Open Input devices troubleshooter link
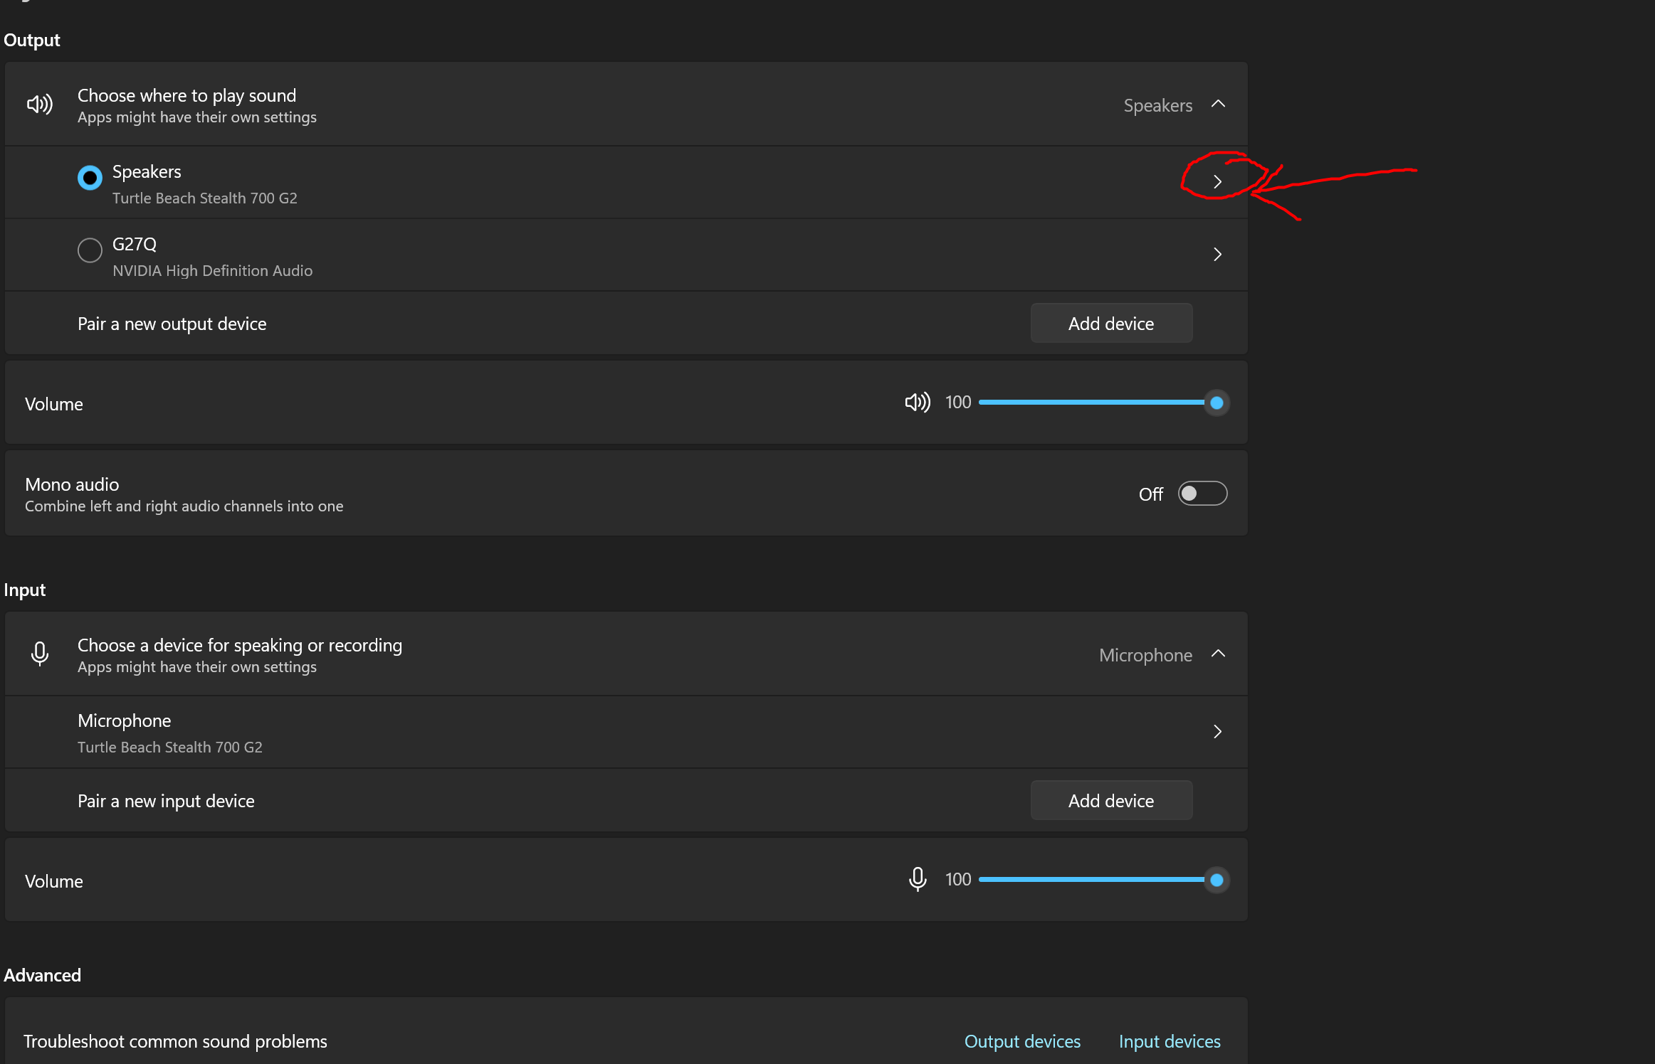 pos(1169,1041)
